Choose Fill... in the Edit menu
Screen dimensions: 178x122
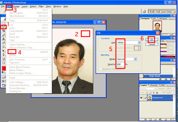pos(29,52)
